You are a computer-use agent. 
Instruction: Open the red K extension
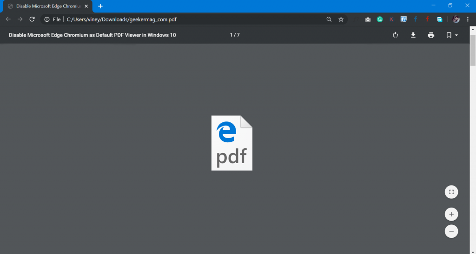click(x=391, y=19)
